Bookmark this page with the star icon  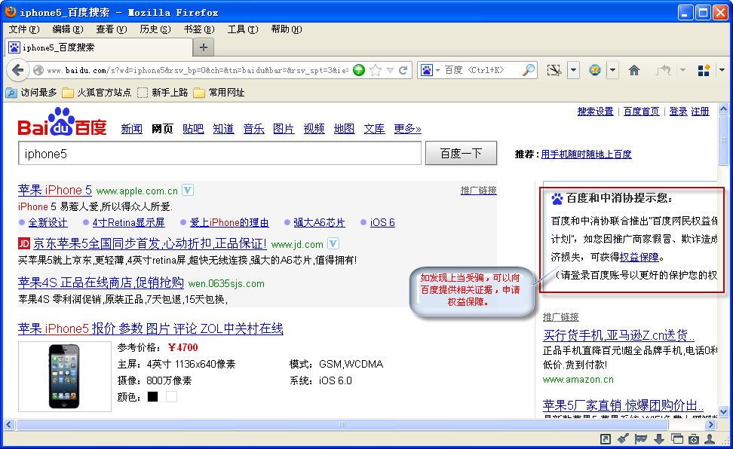click(375, 70)
